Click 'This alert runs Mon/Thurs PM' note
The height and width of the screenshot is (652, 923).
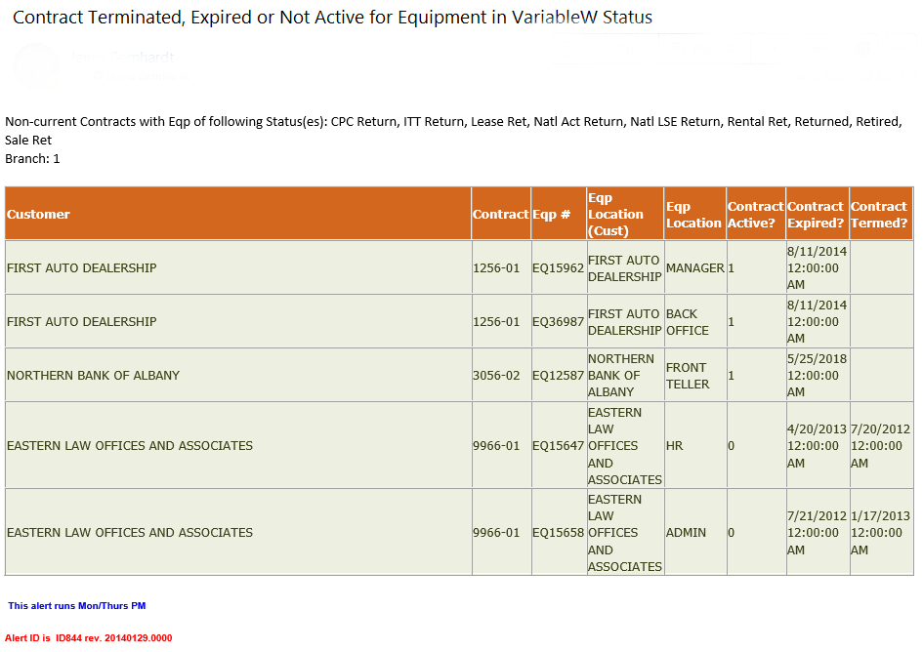click(x=77, y=606)
